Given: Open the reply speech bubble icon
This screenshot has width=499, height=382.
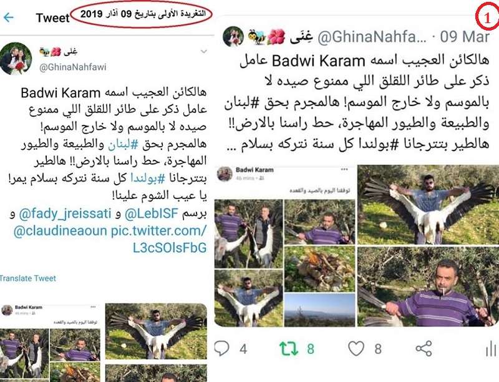Looking at the screenshot, I should tap(221, 348).
